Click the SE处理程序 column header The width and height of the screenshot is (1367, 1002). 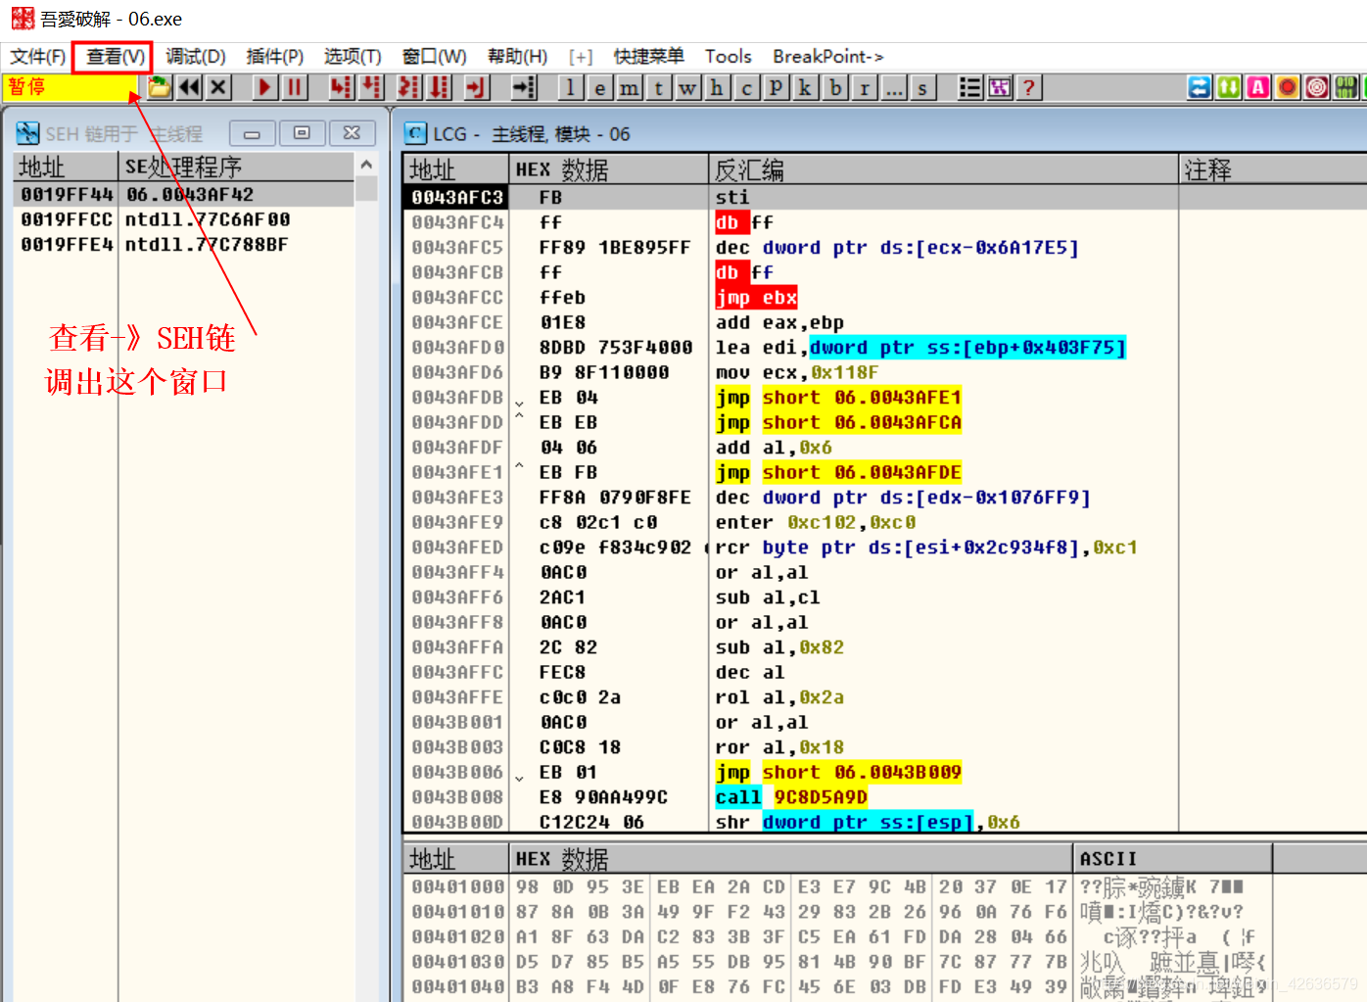pos(236,167)
